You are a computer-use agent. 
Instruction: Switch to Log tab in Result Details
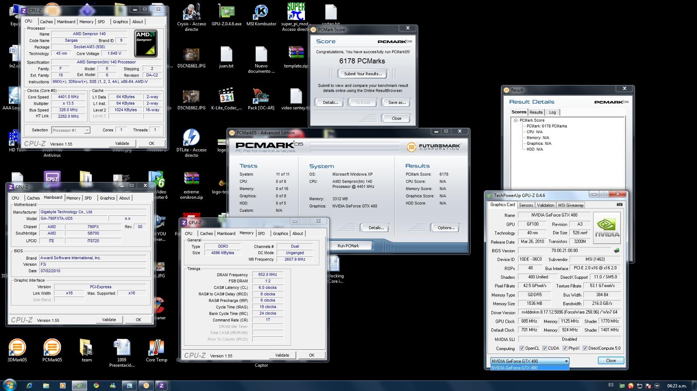[x=552, y=112]
